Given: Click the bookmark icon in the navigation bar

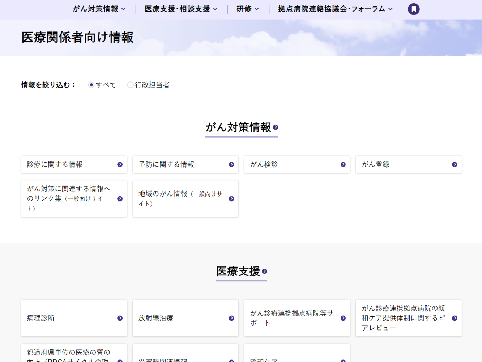Looking at the screenshot, I should pyautogui.click(x=414, y=9).
